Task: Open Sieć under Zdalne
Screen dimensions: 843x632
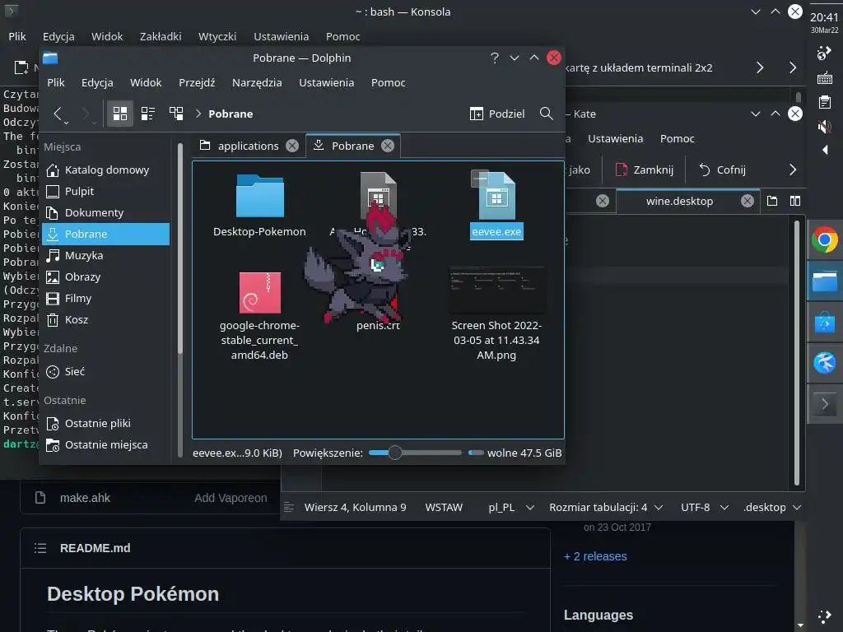Action: pos(106,372)
